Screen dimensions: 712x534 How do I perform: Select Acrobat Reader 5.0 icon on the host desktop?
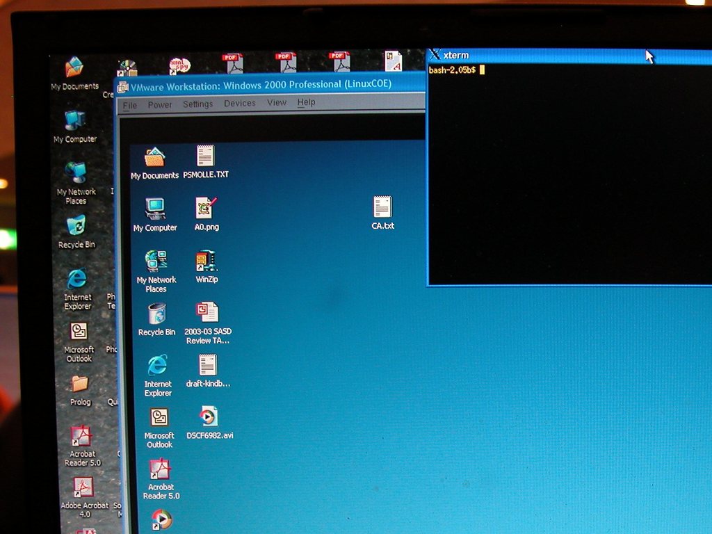(81, 436)
